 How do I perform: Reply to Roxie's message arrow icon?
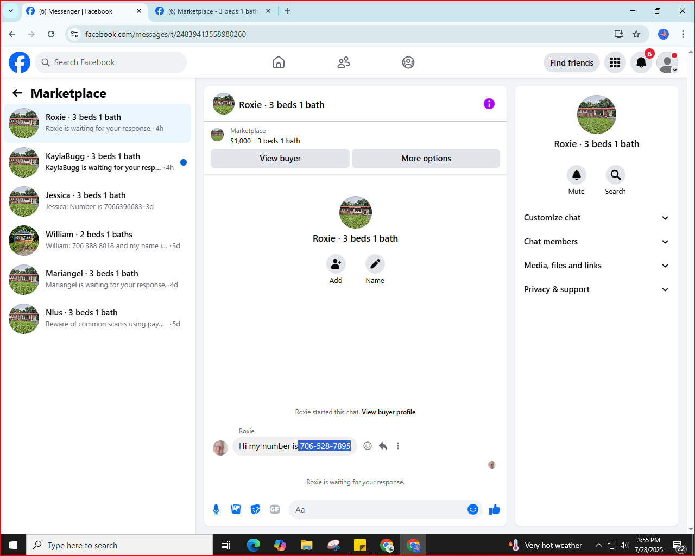[x=383, y=446]
